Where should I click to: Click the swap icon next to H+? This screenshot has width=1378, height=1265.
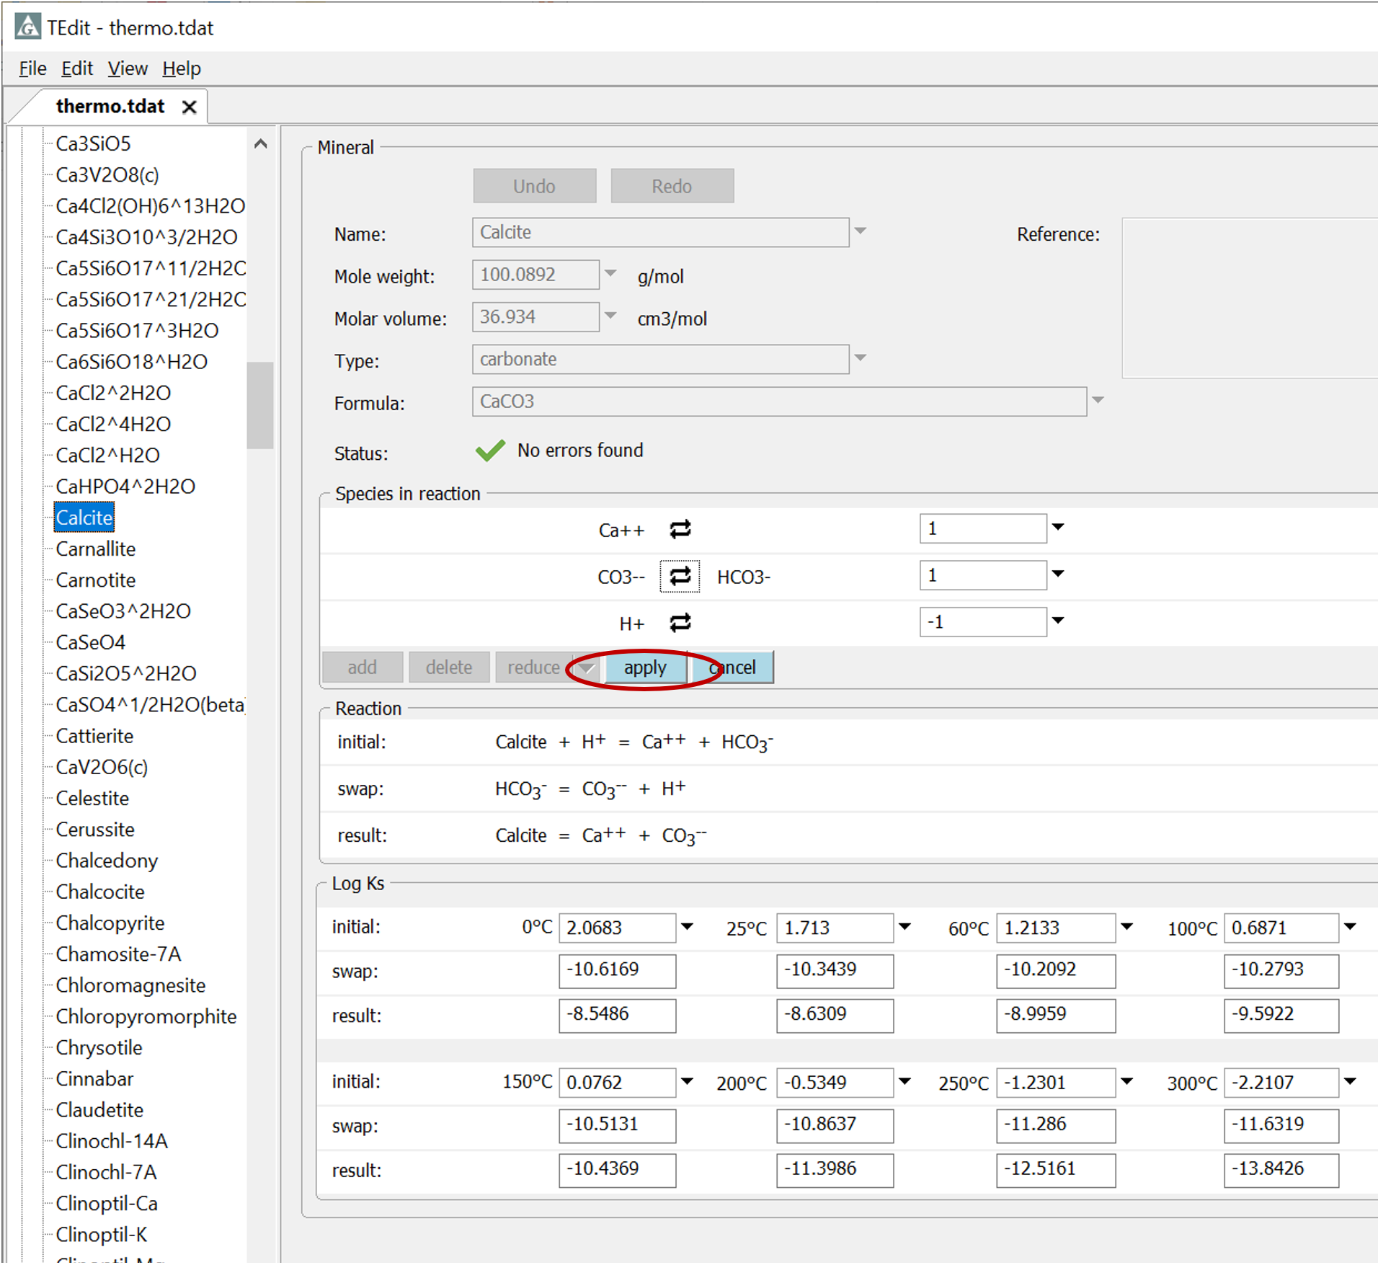pos(680,623)
